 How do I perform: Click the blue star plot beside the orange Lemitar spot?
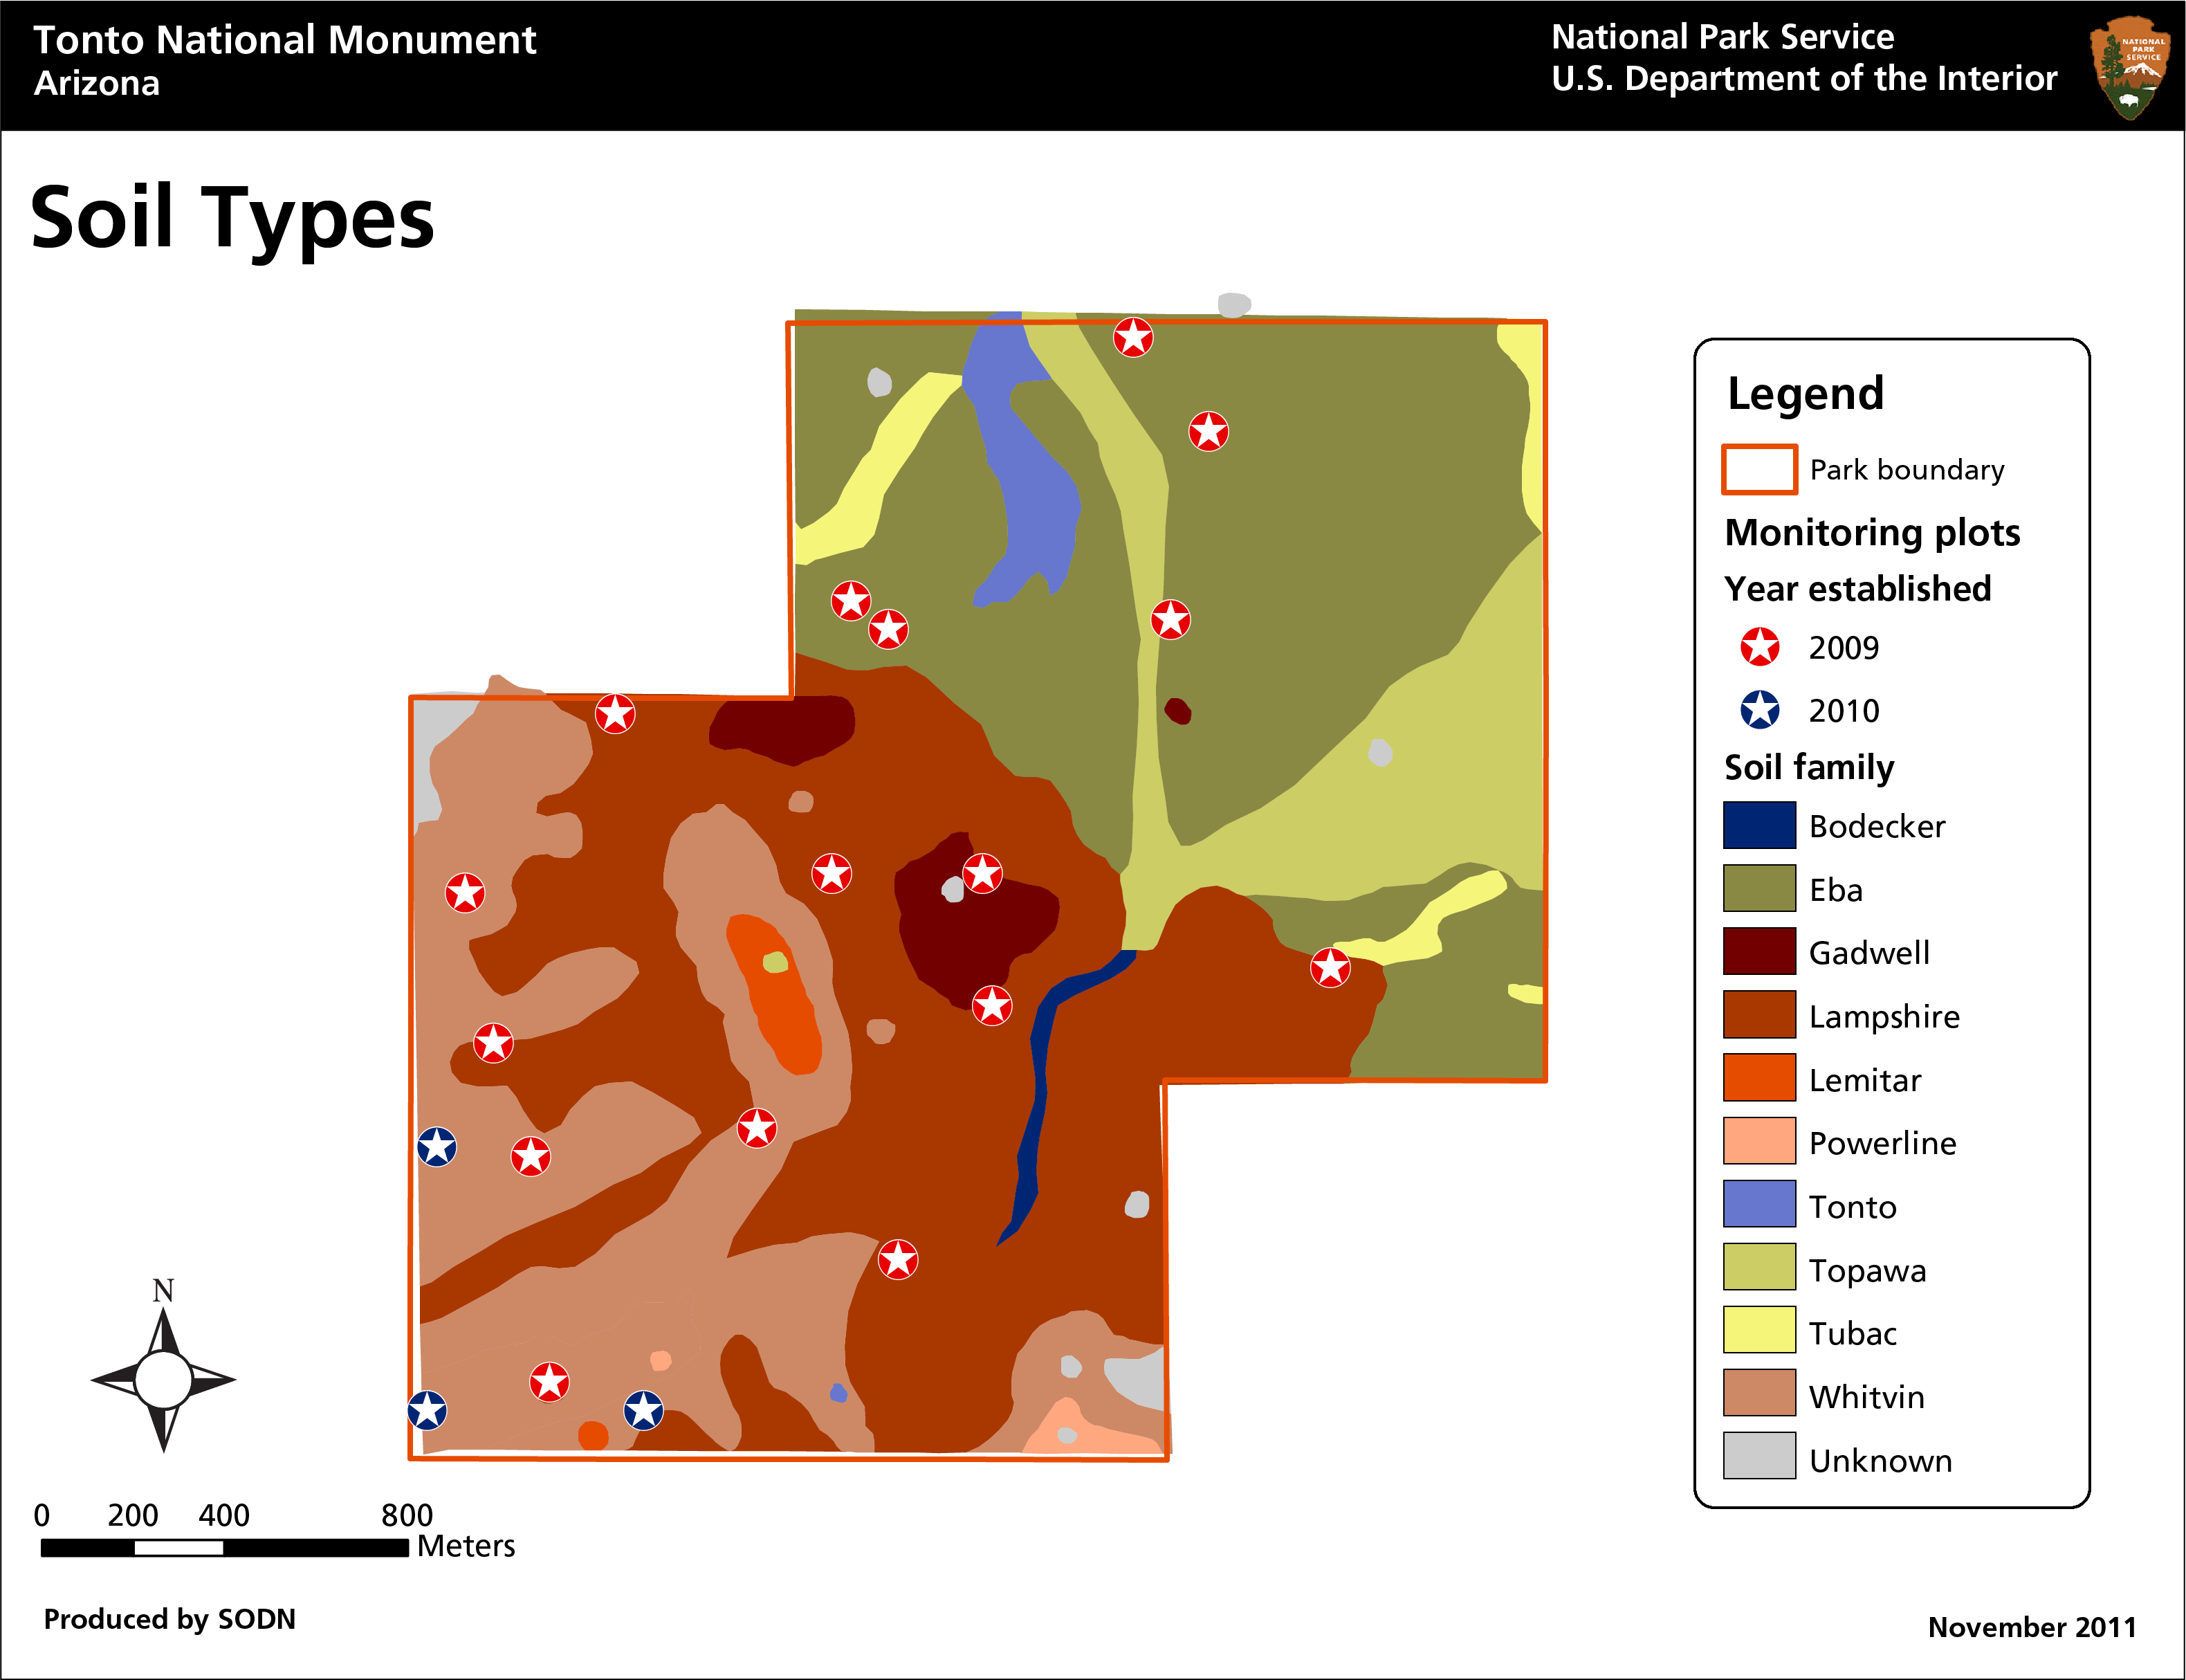click(x=643, y=1411)
